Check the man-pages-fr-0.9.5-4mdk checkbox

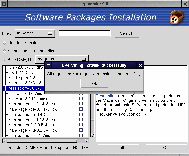pyautogui.click(x=81, y=125)
